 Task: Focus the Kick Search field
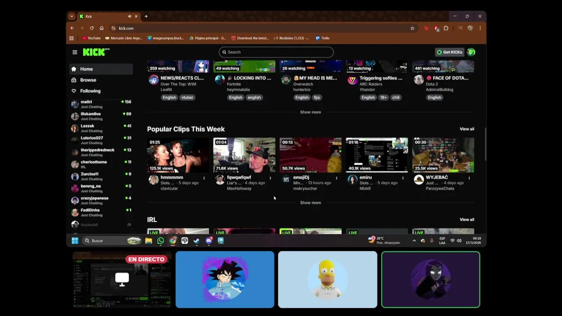[276, 52]
